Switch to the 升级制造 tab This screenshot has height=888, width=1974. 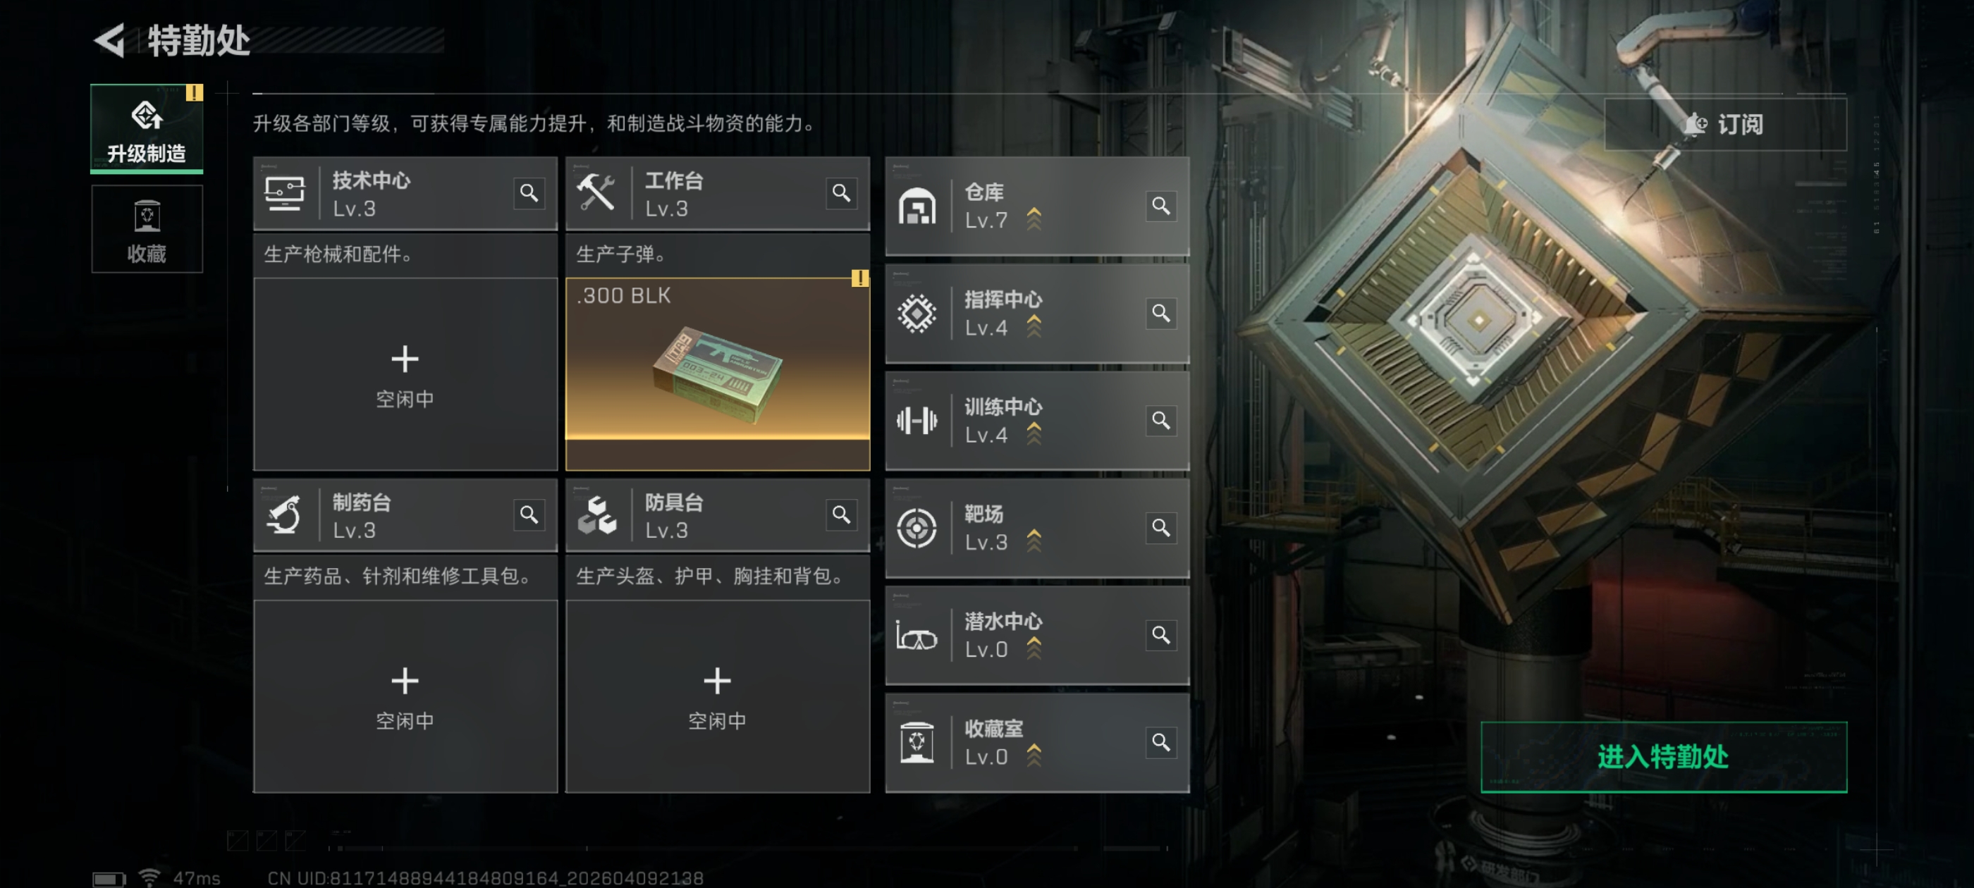[147, 129]
